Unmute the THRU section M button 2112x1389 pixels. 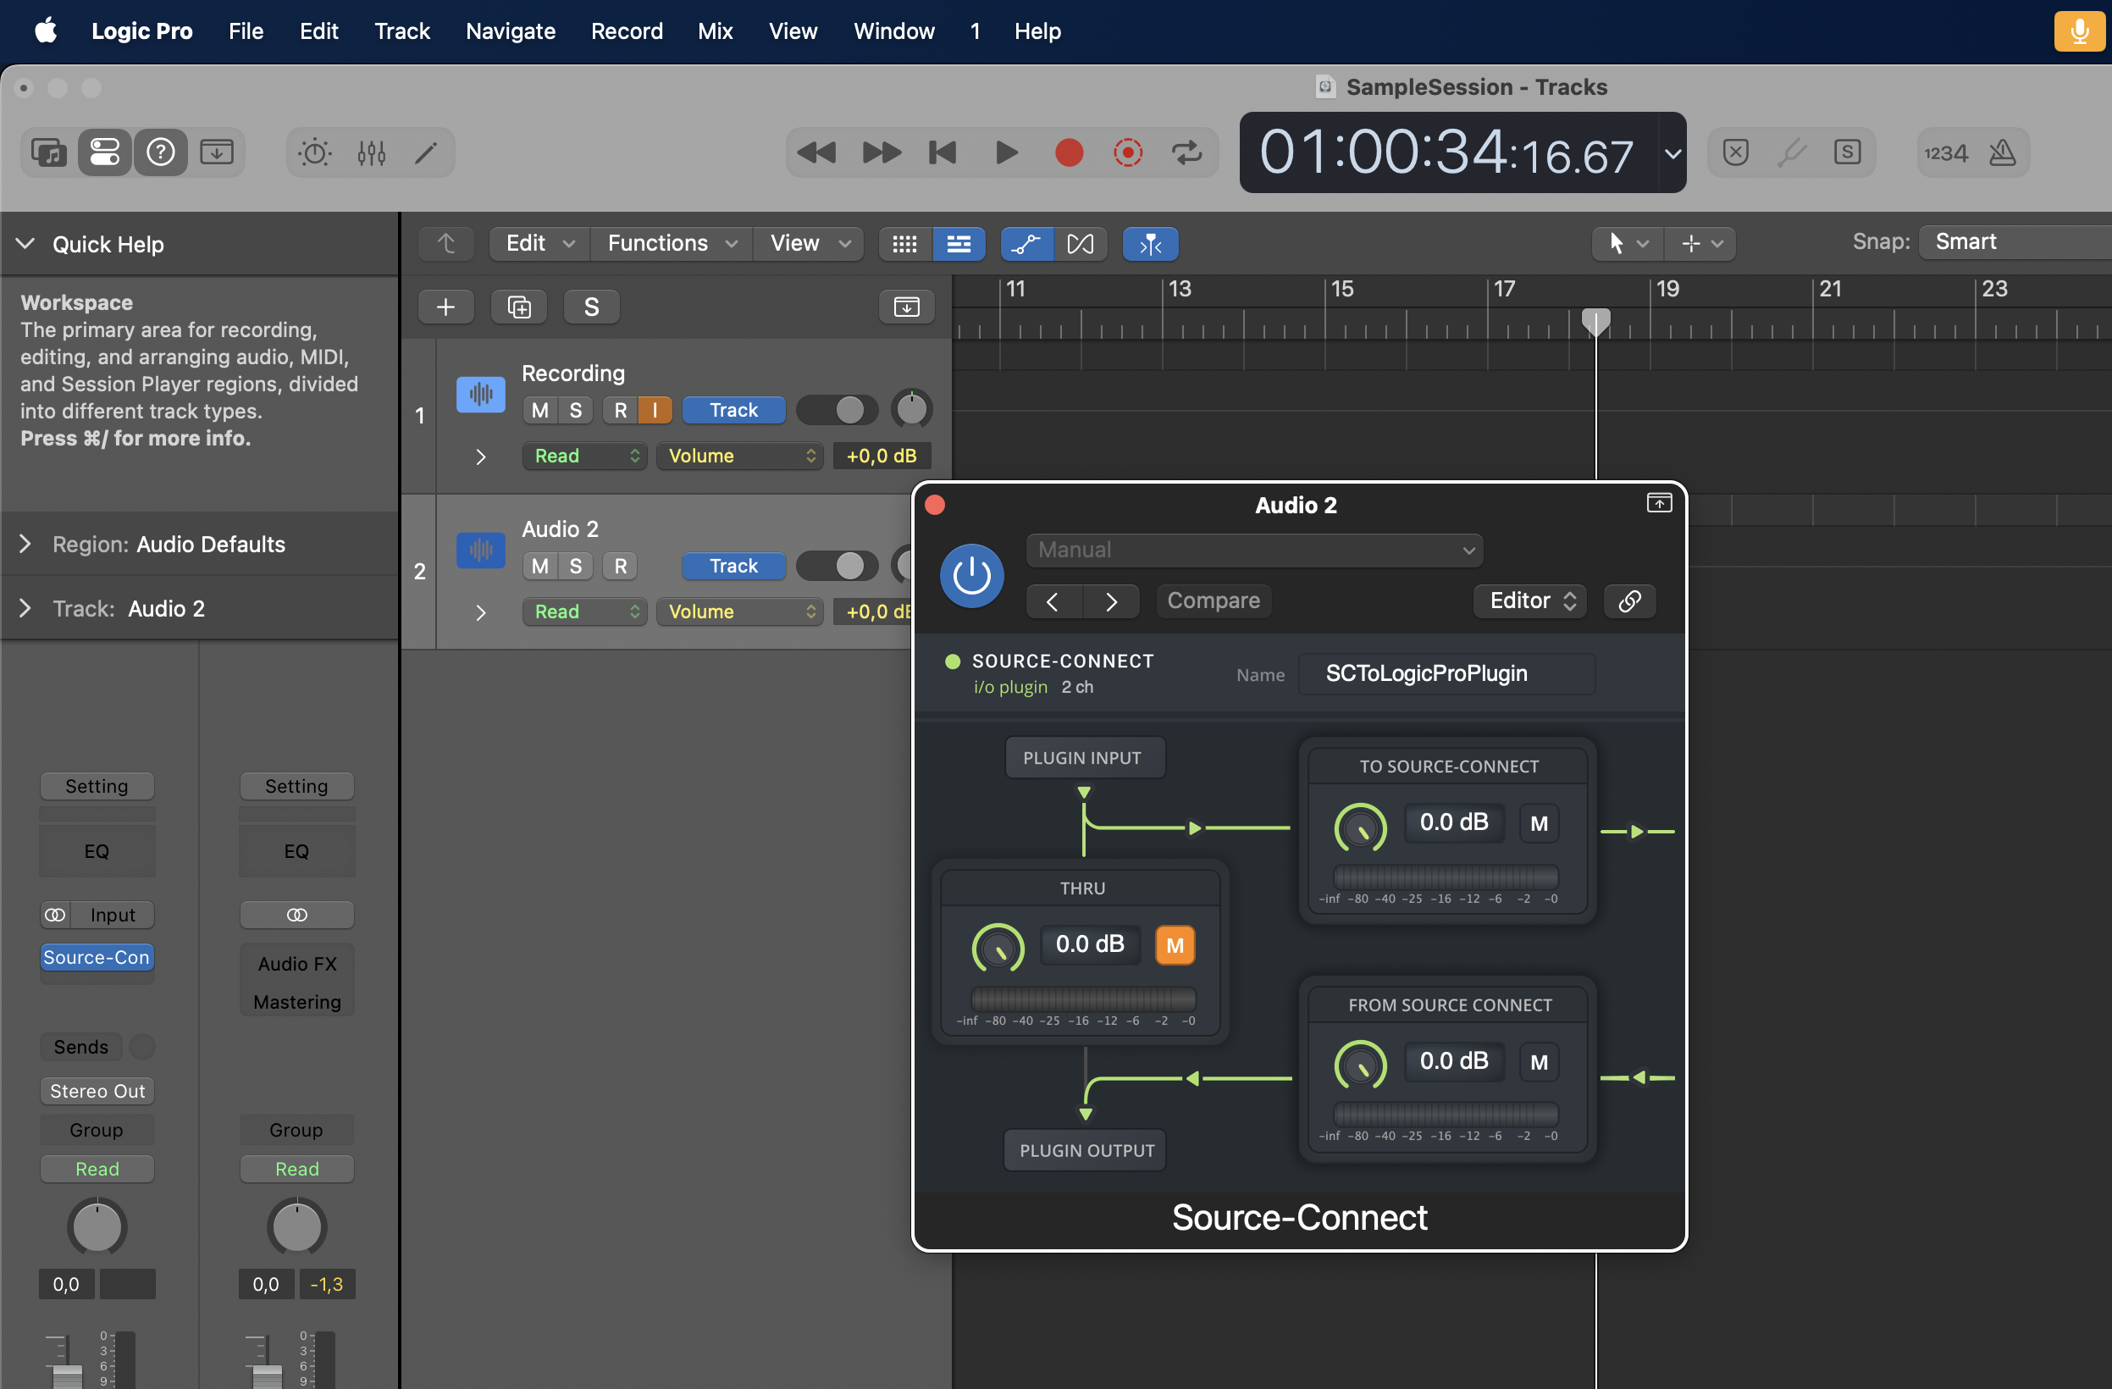point(1174,945)
